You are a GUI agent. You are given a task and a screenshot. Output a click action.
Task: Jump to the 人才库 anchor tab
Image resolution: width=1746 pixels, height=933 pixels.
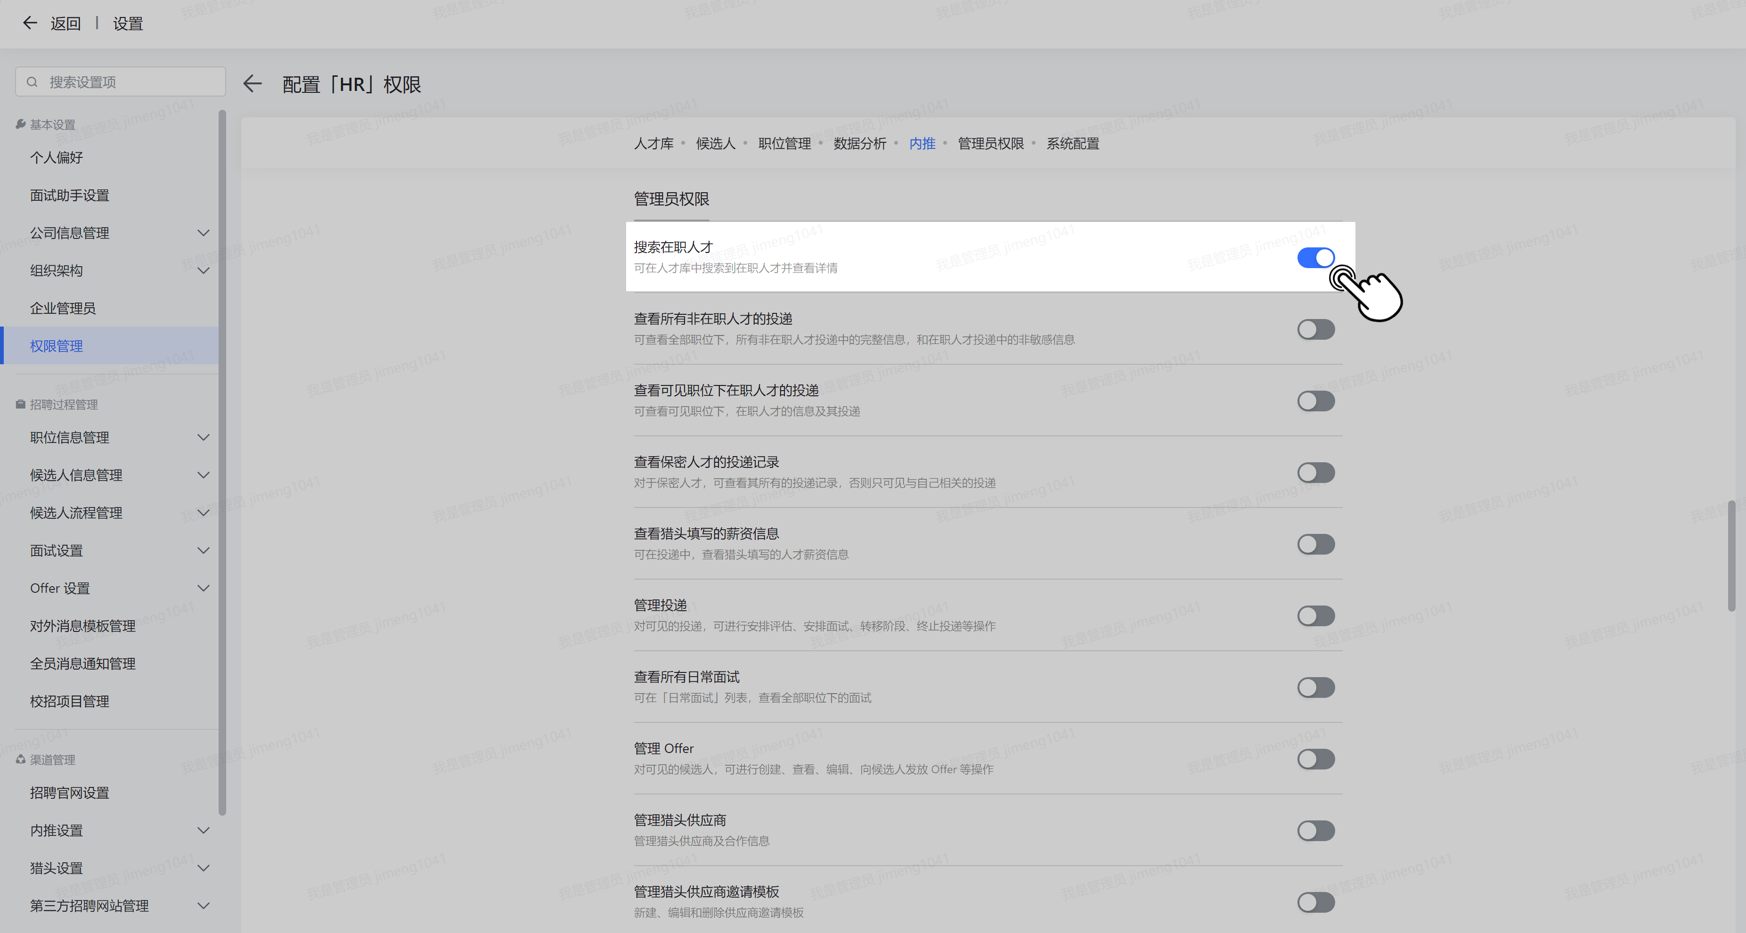(x=653, y=144)
